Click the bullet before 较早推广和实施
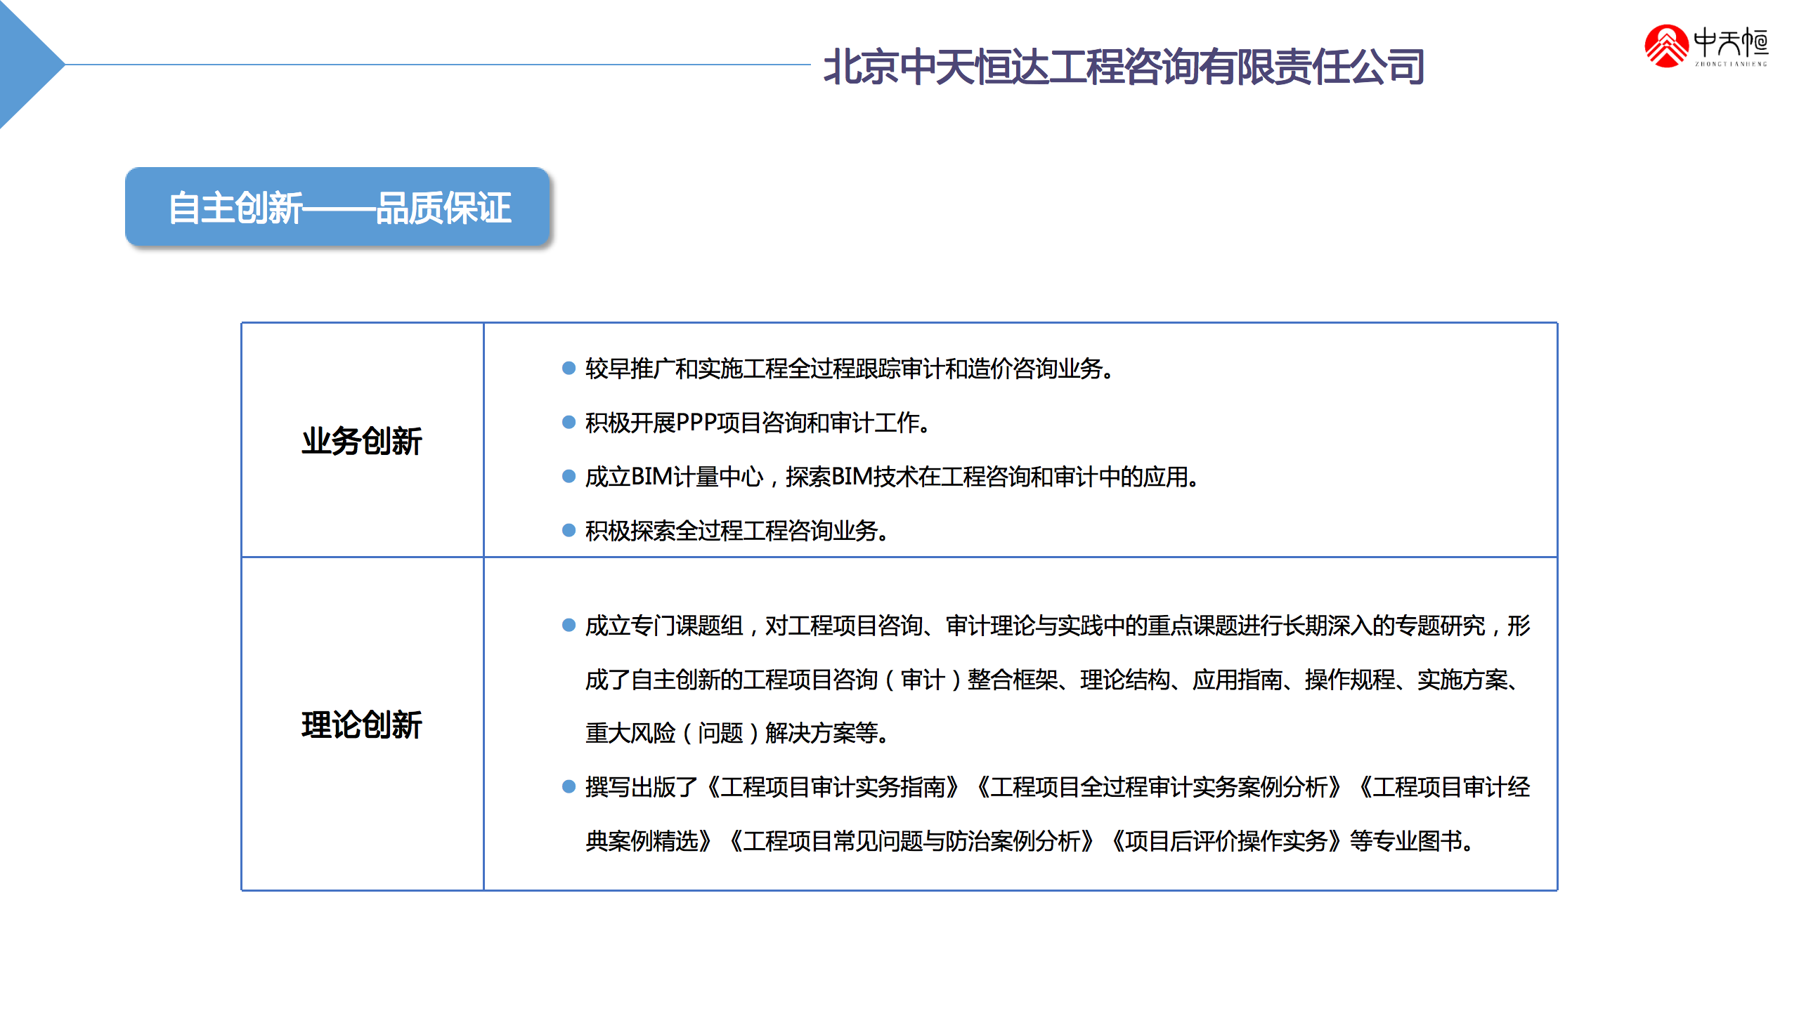This screenshot has width=1799, height=1011. click(569, 368)
